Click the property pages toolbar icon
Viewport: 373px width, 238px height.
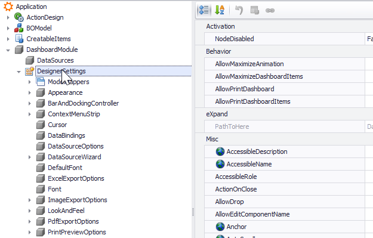point(254,10)
